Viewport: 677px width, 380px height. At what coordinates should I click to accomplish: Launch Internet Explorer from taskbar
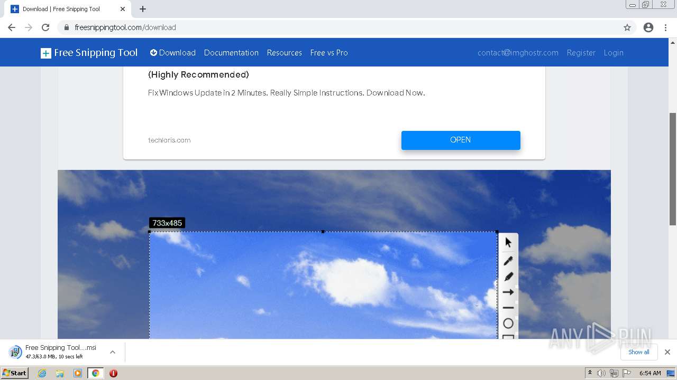point(42,373)
